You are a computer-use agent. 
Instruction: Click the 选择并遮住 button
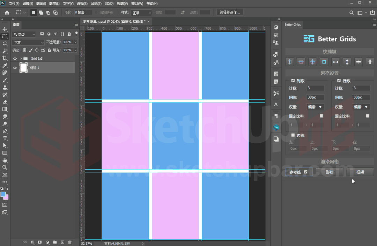point(230,13)
